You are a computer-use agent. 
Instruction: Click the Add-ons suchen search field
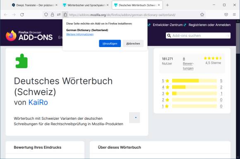(198, 36)
